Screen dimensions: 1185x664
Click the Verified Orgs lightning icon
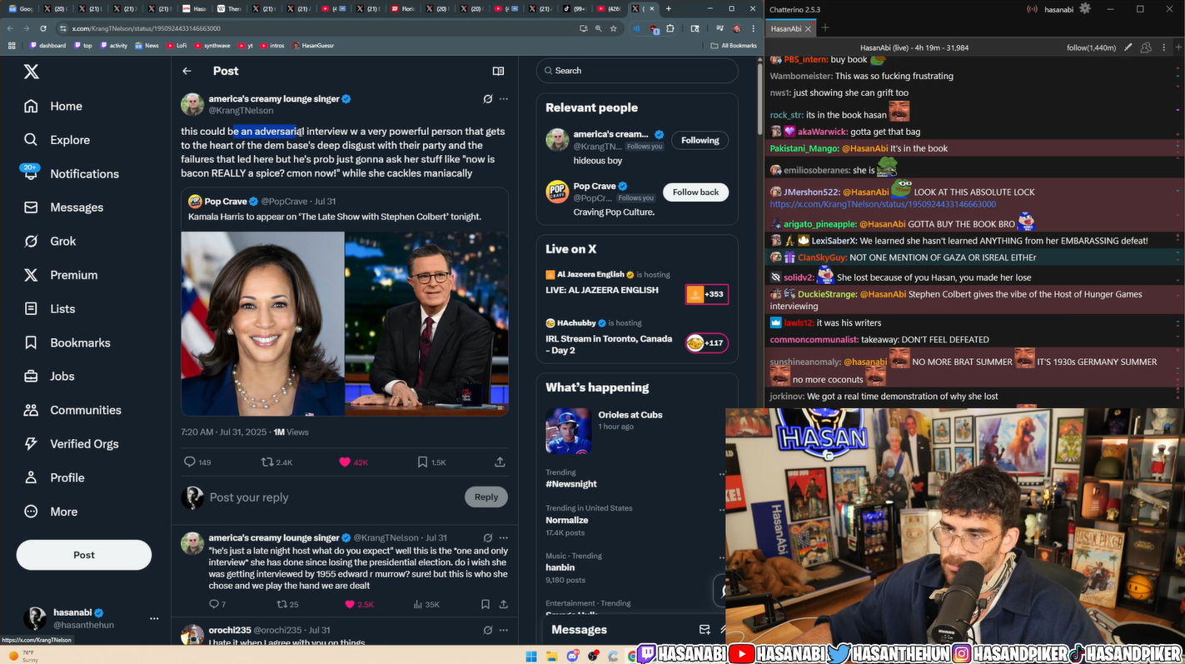31,443
